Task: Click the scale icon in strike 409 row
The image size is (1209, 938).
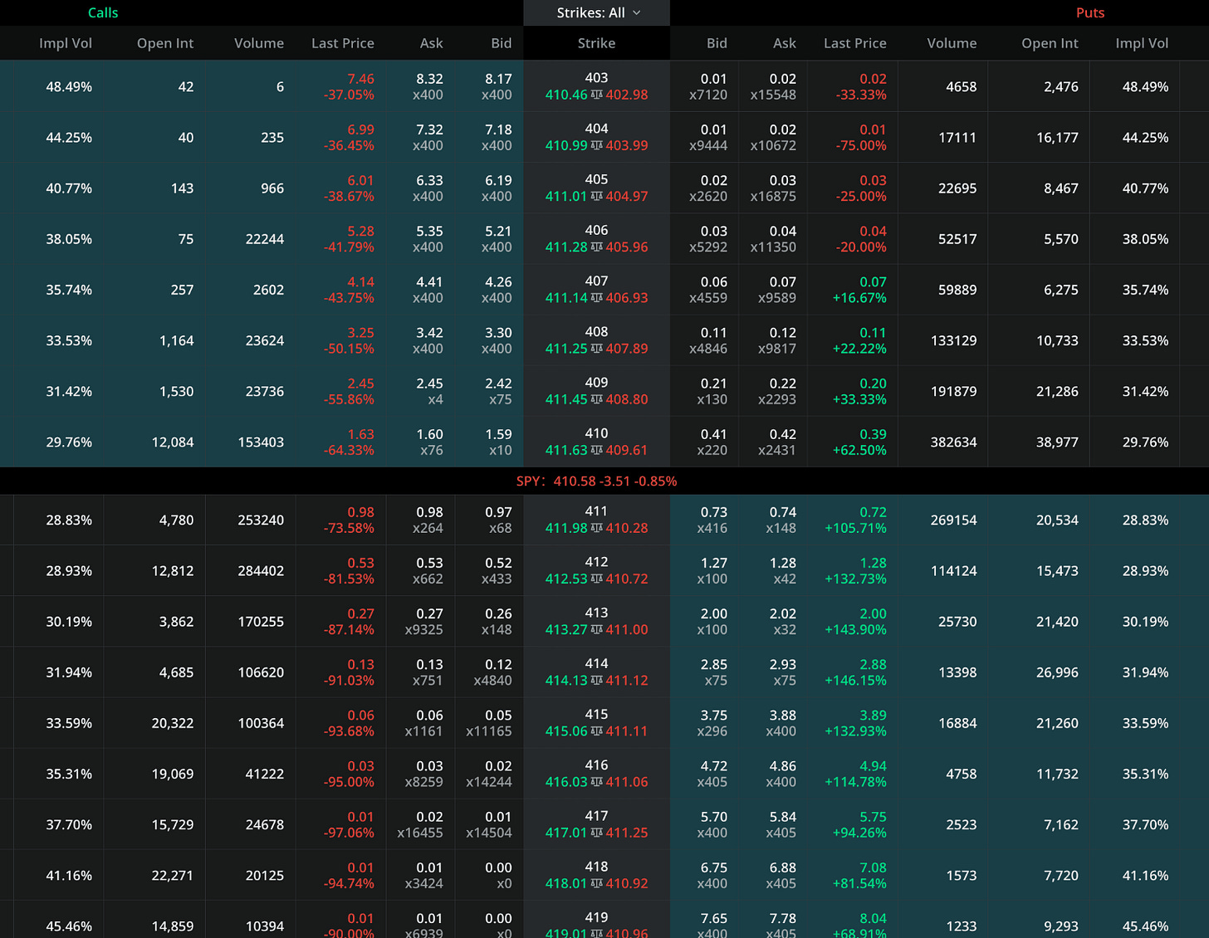Action: click(x=596, y=398)
